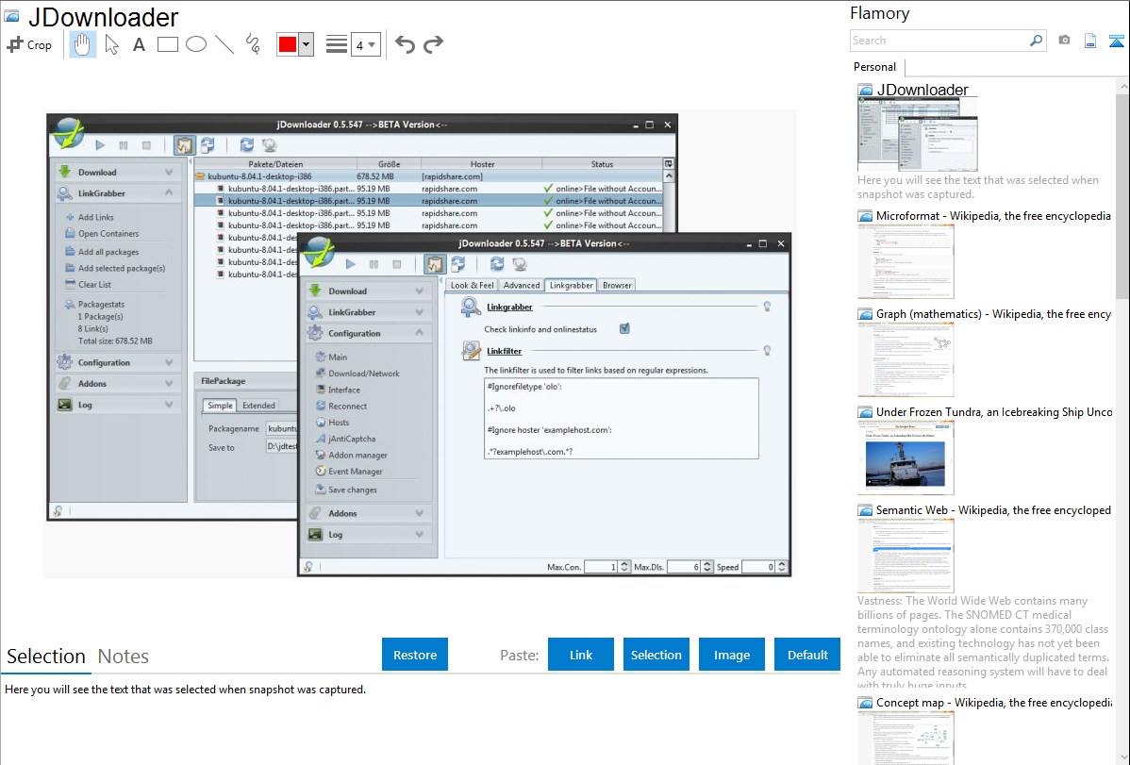Open Microformat Wikipedia snapshot title
The height and width of the screenshot is (765, 1130).
tap(993, 216)
